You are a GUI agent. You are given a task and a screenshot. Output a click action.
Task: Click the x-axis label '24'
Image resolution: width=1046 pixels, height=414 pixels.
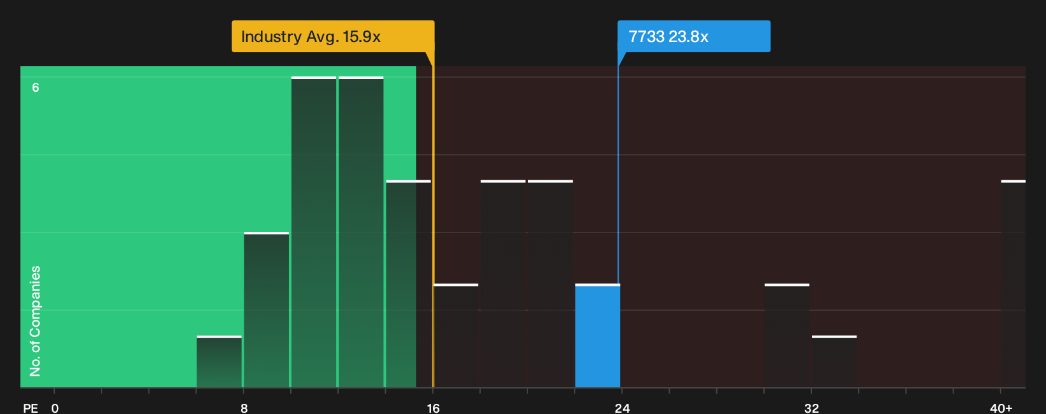(622, 408)
